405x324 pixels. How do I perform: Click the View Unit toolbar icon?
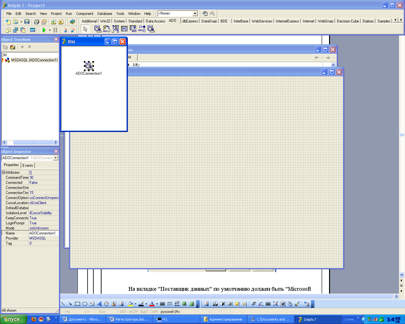click(8, 30)
